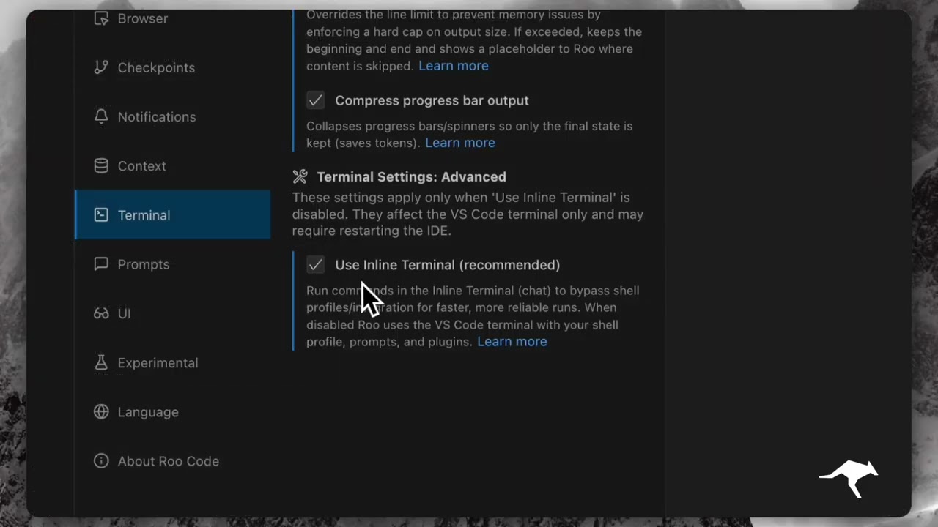Click the Language globe icon
The image size is (938, 527).
pos(101,411)
